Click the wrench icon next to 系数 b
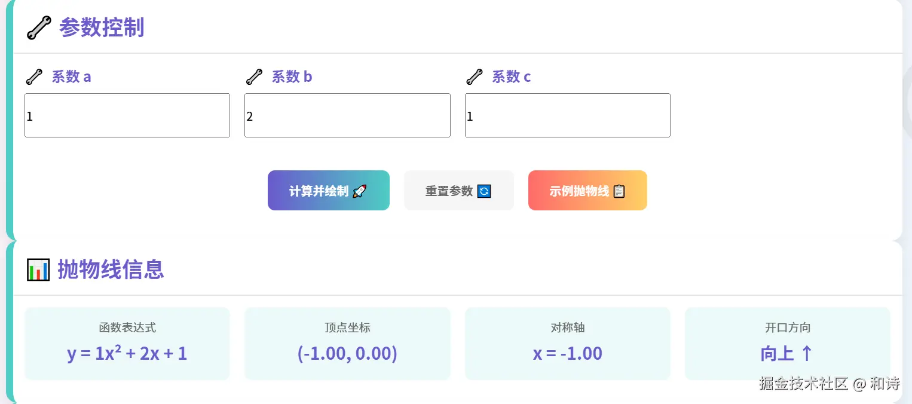 [254, 77]
